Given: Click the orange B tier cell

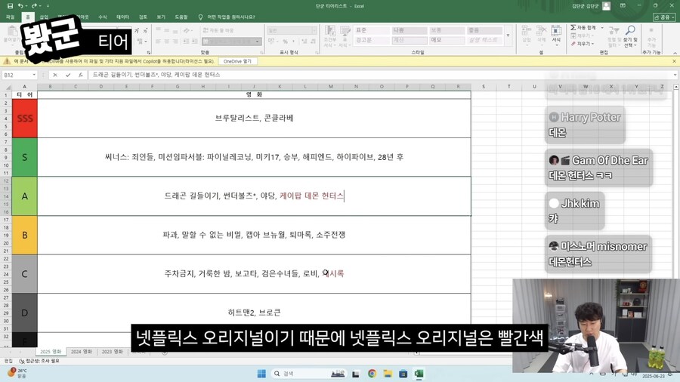Looking at the screenshot, I should 25,235.
